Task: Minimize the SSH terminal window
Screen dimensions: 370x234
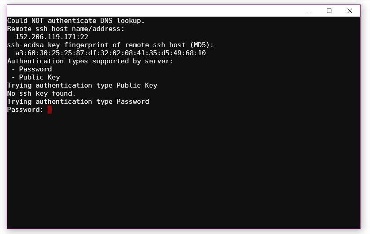Action: [309, 11]
